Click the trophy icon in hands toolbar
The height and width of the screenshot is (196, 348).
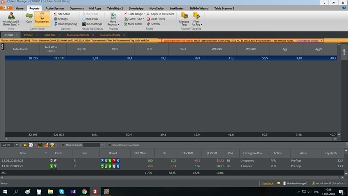pos(52,145)
